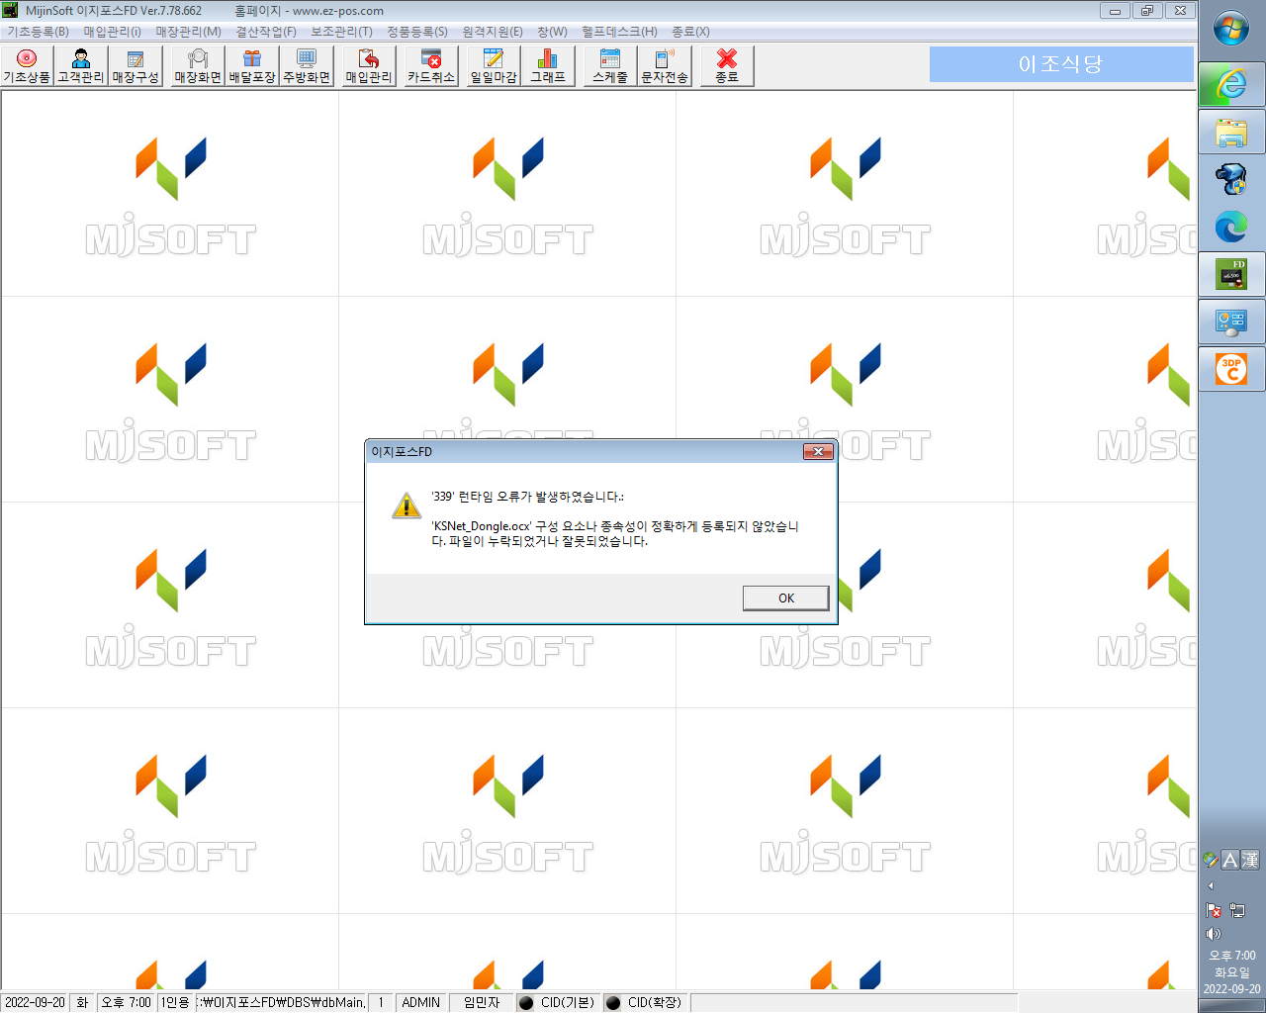The width and height of the screenshot is (1266, 1013).
Task: Open the orange 3DP Chip taskbar icon
Action: [1231, 369]
